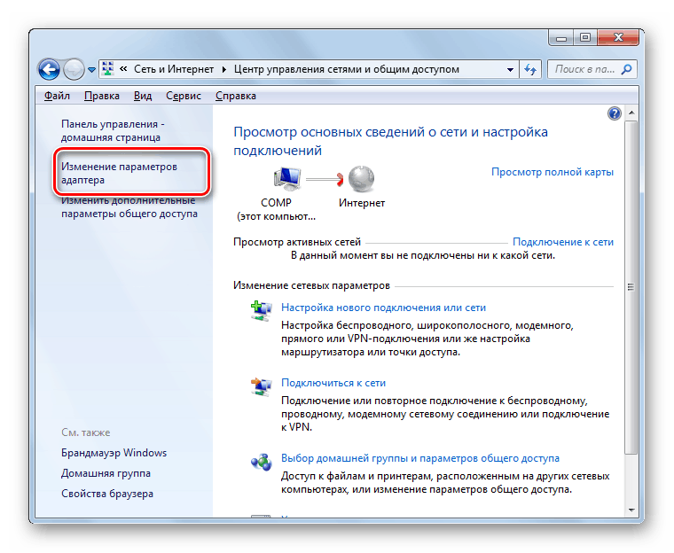This screenshot has height=553, width=674.
Task: Click 'Изменение сетевых параметров' heading
Action: [x=311, y=285]
